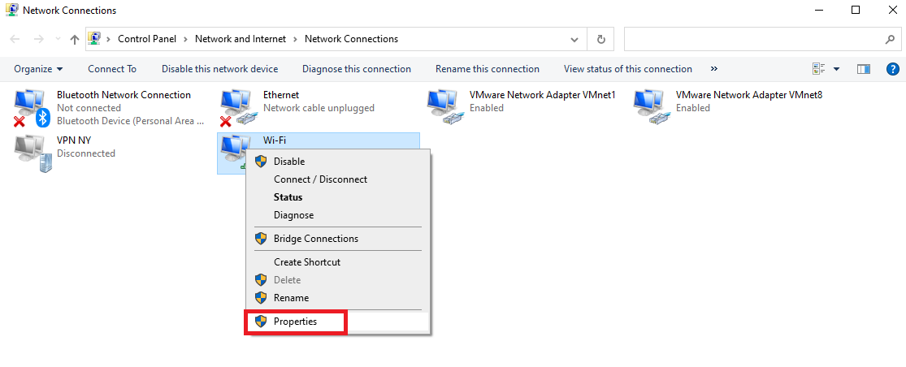This screenshot has width=906, height=367.
Task: Click Diagnose this connection toolbar button
Action: [357, 69]
